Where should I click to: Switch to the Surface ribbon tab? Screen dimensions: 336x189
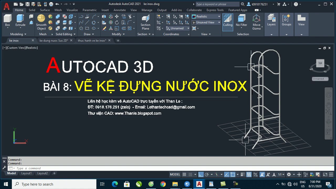pos(45,10)
